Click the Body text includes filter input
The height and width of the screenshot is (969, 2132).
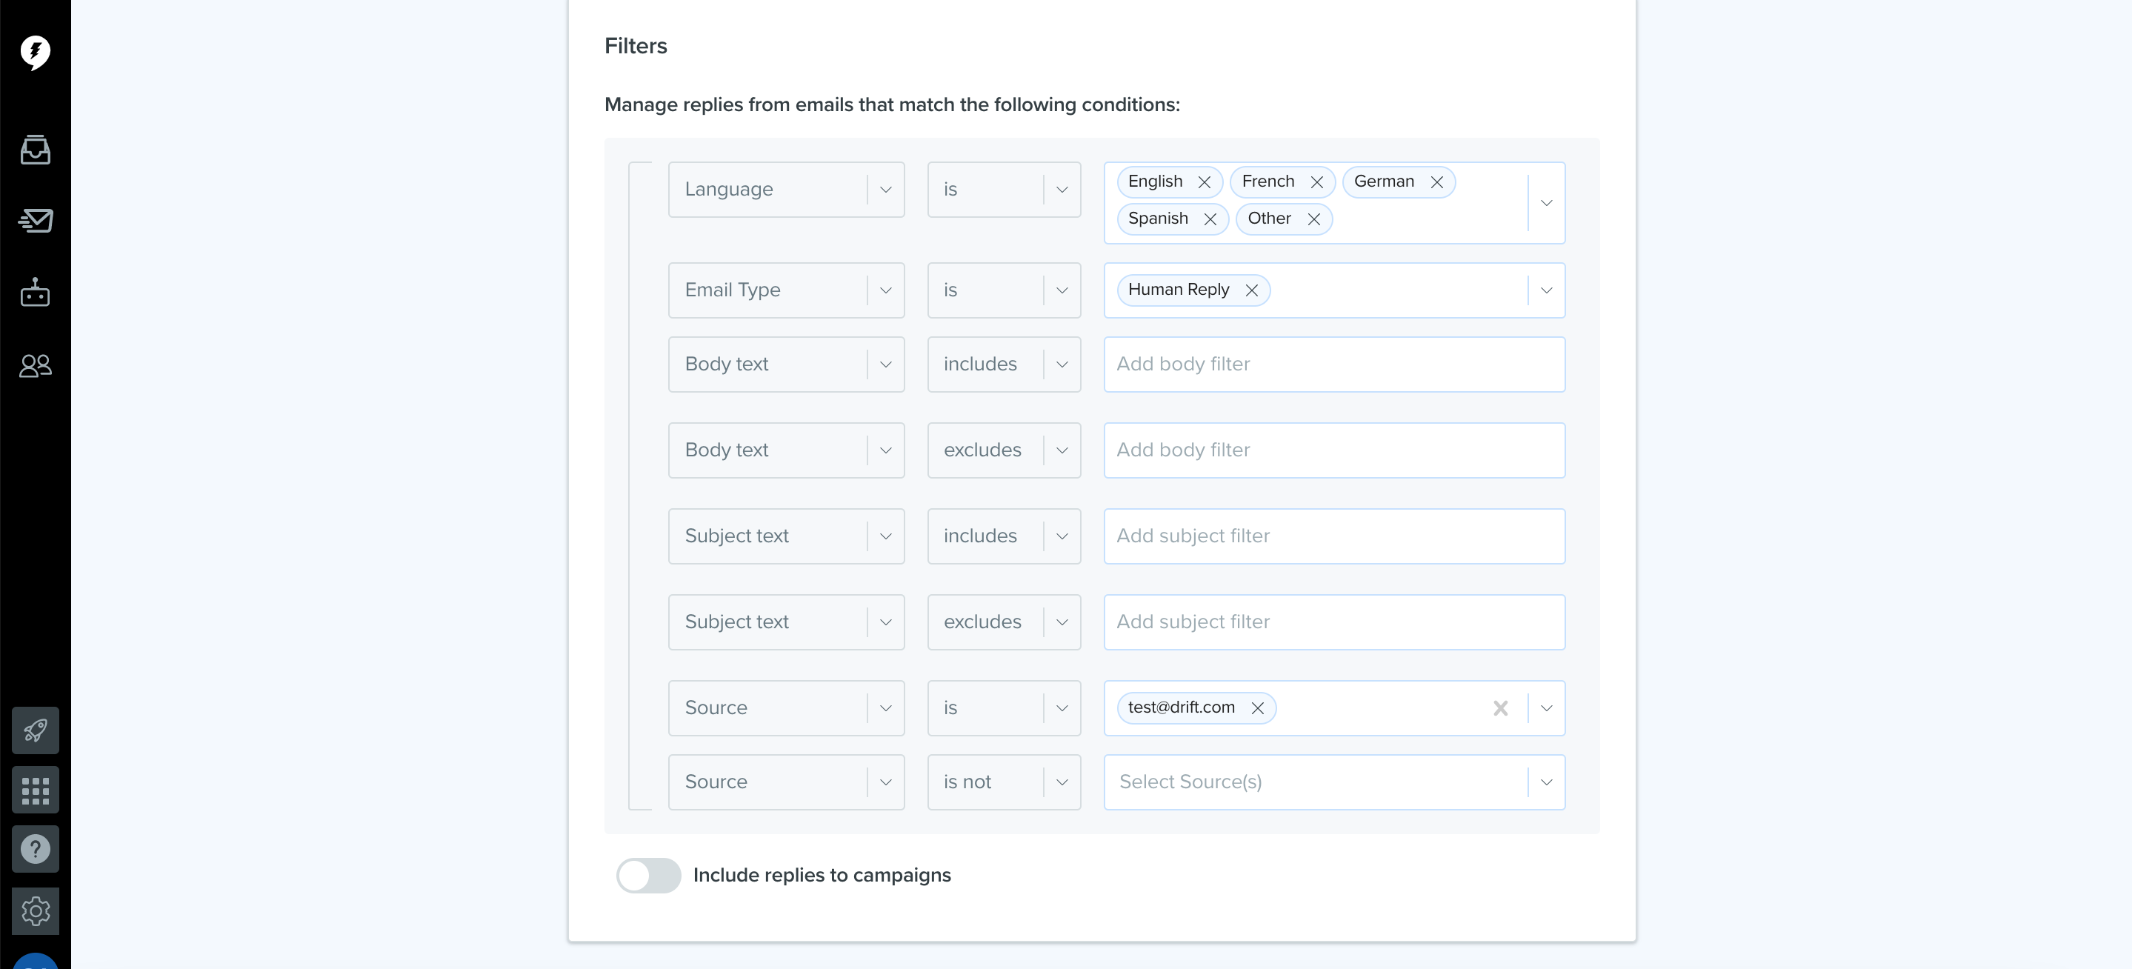point(1333,364)
